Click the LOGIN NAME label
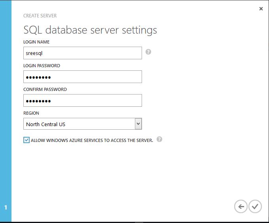The width and height of the screenshot is (269, 223). (x=36, y=42)
